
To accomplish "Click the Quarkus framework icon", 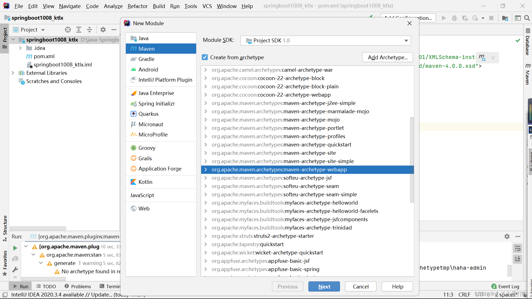I will pos(133,114).
